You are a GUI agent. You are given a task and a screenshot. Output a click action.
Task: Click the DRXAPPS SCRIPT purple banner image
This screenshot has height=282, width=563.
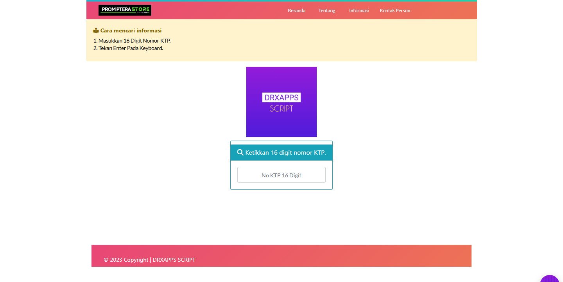(x=281, y=102)
